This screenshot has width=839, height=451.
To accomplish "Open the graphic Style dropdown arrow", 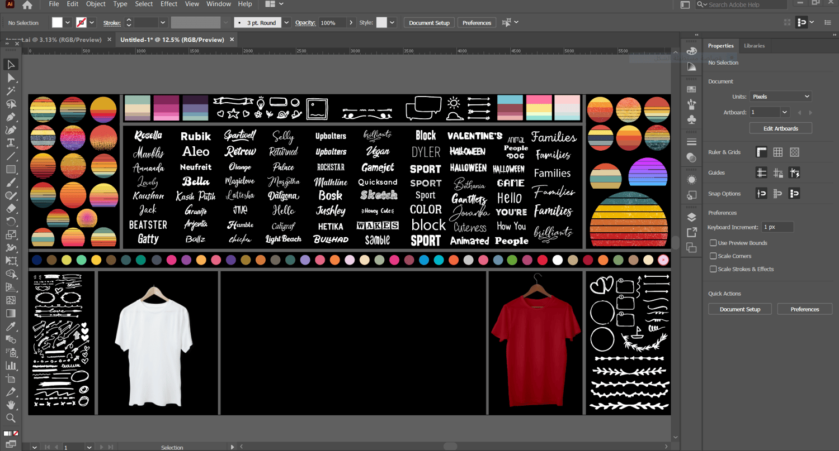I will tap(392, 23).
